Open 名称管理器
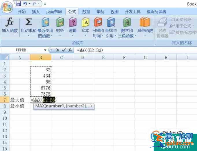 162,28
